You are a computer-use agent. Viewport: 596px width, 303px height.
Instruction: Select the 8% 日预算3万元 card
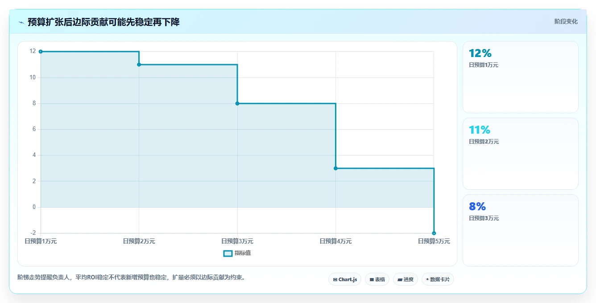click(x=520, y=230)
